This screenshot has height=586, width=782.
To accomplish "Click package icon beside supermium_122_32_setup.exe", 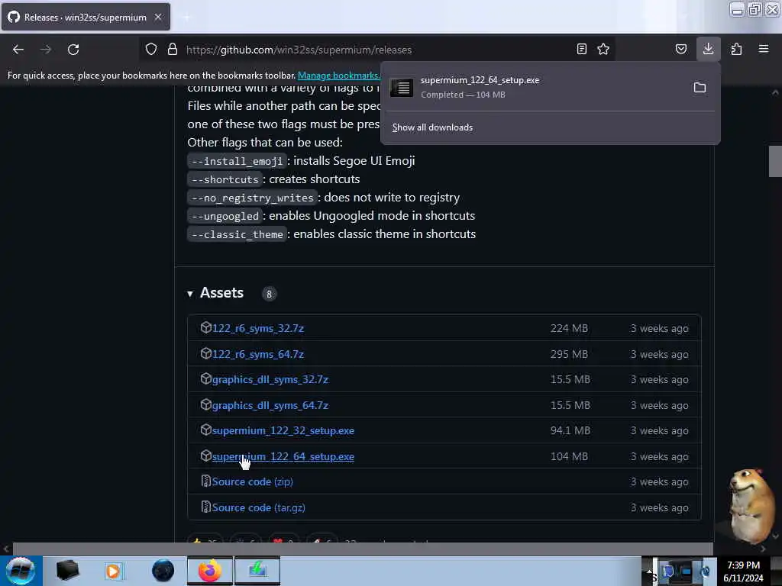I will coord(205,430).
